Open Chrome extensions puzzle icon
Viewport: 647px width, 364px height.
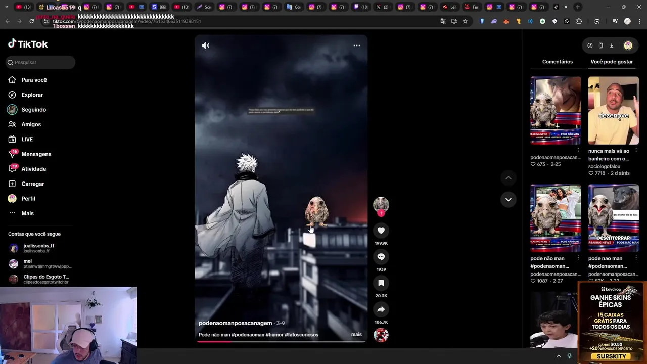click(x=579, y=21)
